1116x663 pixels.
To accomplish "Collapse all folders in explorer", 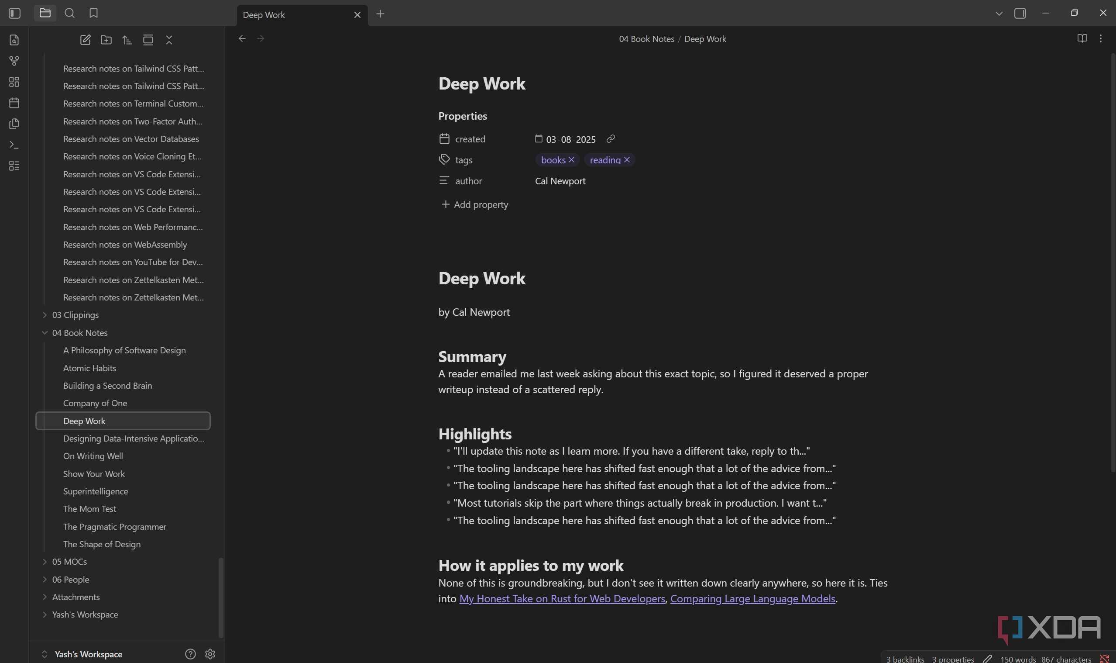I will point(169,40).
